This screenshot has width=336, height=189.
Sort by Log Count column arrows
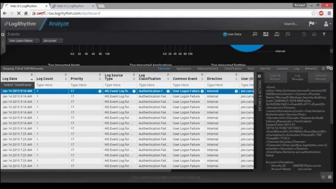click(x=66, y=79)
